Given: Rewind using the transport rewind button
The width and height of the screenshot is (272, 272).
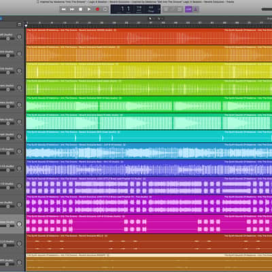Looking at the screenshot, I should point(64,10).
